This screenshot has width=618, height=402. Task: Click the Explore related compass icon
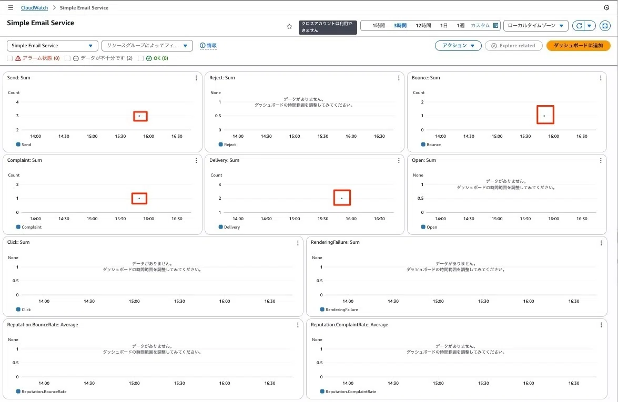tap(494, 46)
